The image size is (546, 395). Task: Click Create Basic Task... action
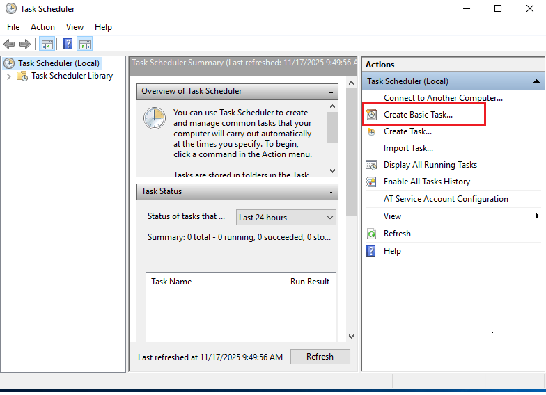pos(418,115)
